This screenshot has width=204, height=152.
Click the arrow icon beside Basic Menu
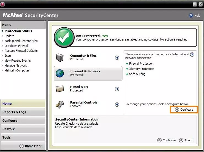21,146
